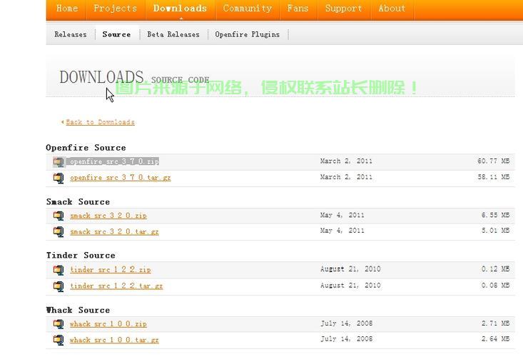Download openfire_src_3_7_0.tar.gz link
Screen dimensions: 523x357
point(121,178)
